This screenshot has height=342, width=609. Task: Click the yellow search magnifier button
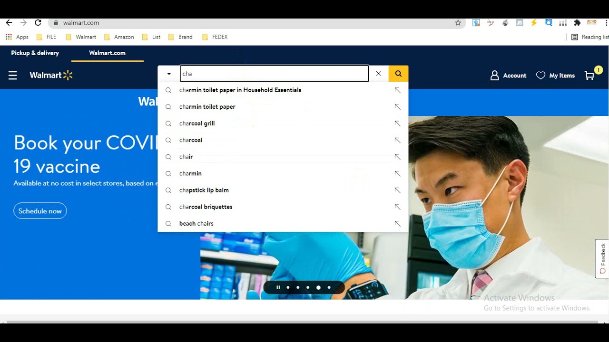click(x=398, y=74)
